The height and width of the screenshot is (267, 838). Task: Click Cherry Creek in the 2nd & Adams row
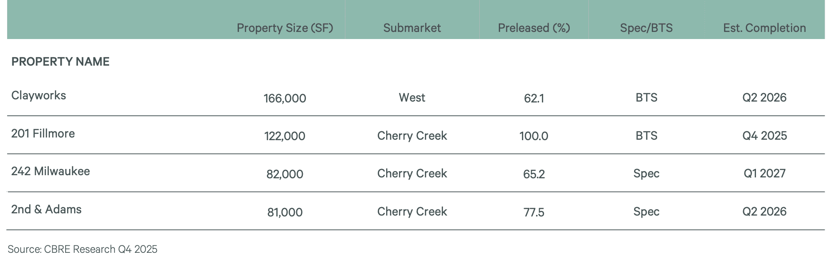pyautogui.click(x=412, y=212)
